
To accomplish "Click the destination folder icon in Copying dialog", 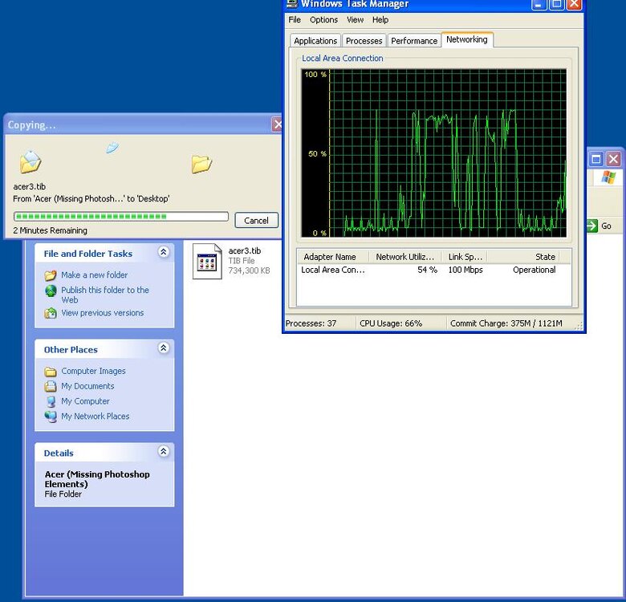I will [x=201, y=164].
